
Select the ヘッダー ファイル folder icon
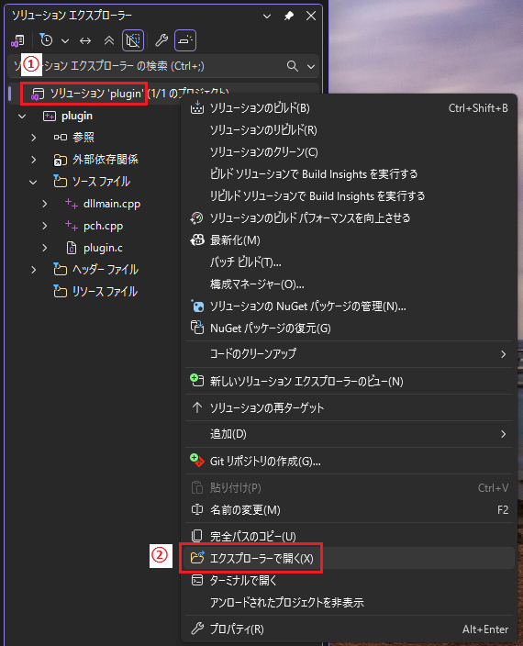[61, 270]
